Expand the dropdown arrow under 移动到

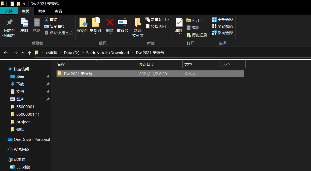coord(83,33)
